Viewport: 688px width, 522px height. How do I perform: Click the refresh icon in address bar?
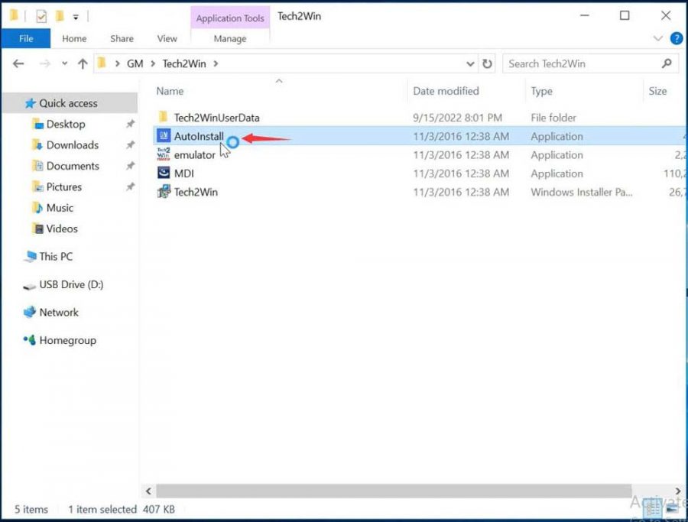(x=488, y=63)
